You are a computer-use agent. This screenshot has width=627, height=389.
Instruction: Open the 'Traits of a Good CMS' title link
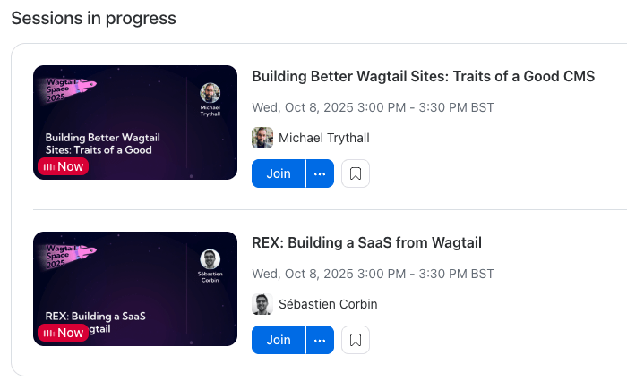tap(423, 76)
